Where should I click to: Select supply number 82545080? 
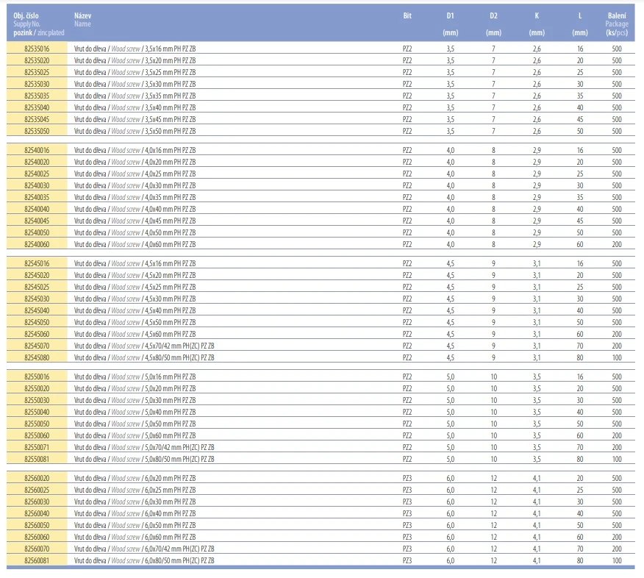point(37,357)
